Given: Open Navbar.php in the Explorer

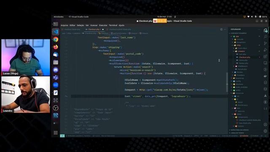Looking at the screenshot, I should 243,63.
